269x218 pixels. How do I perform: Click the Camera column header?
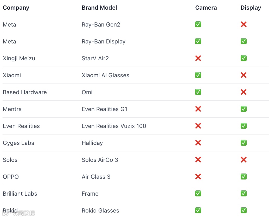(206, 8)
